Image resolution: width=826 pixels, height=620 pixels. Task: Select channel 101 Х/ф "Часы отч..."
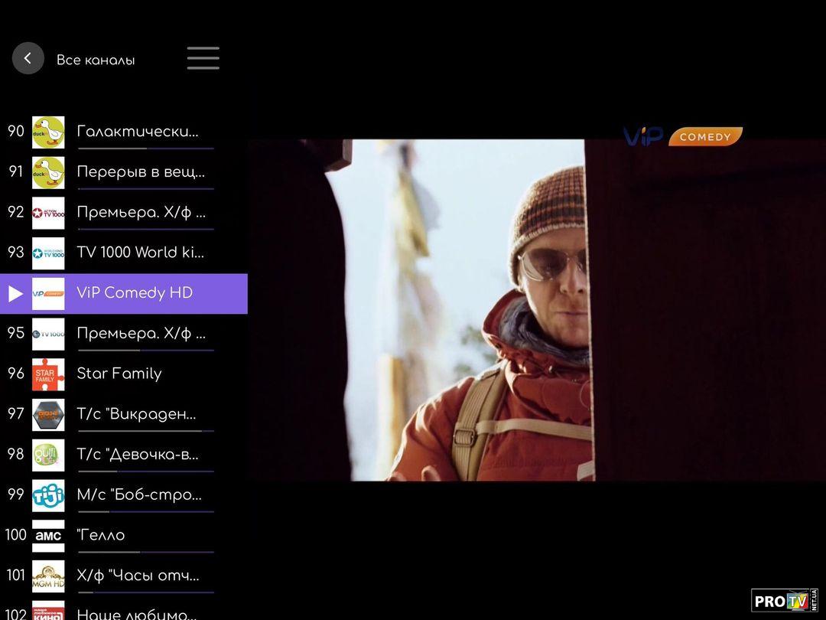pyautogui.click(x=138, y=576)
